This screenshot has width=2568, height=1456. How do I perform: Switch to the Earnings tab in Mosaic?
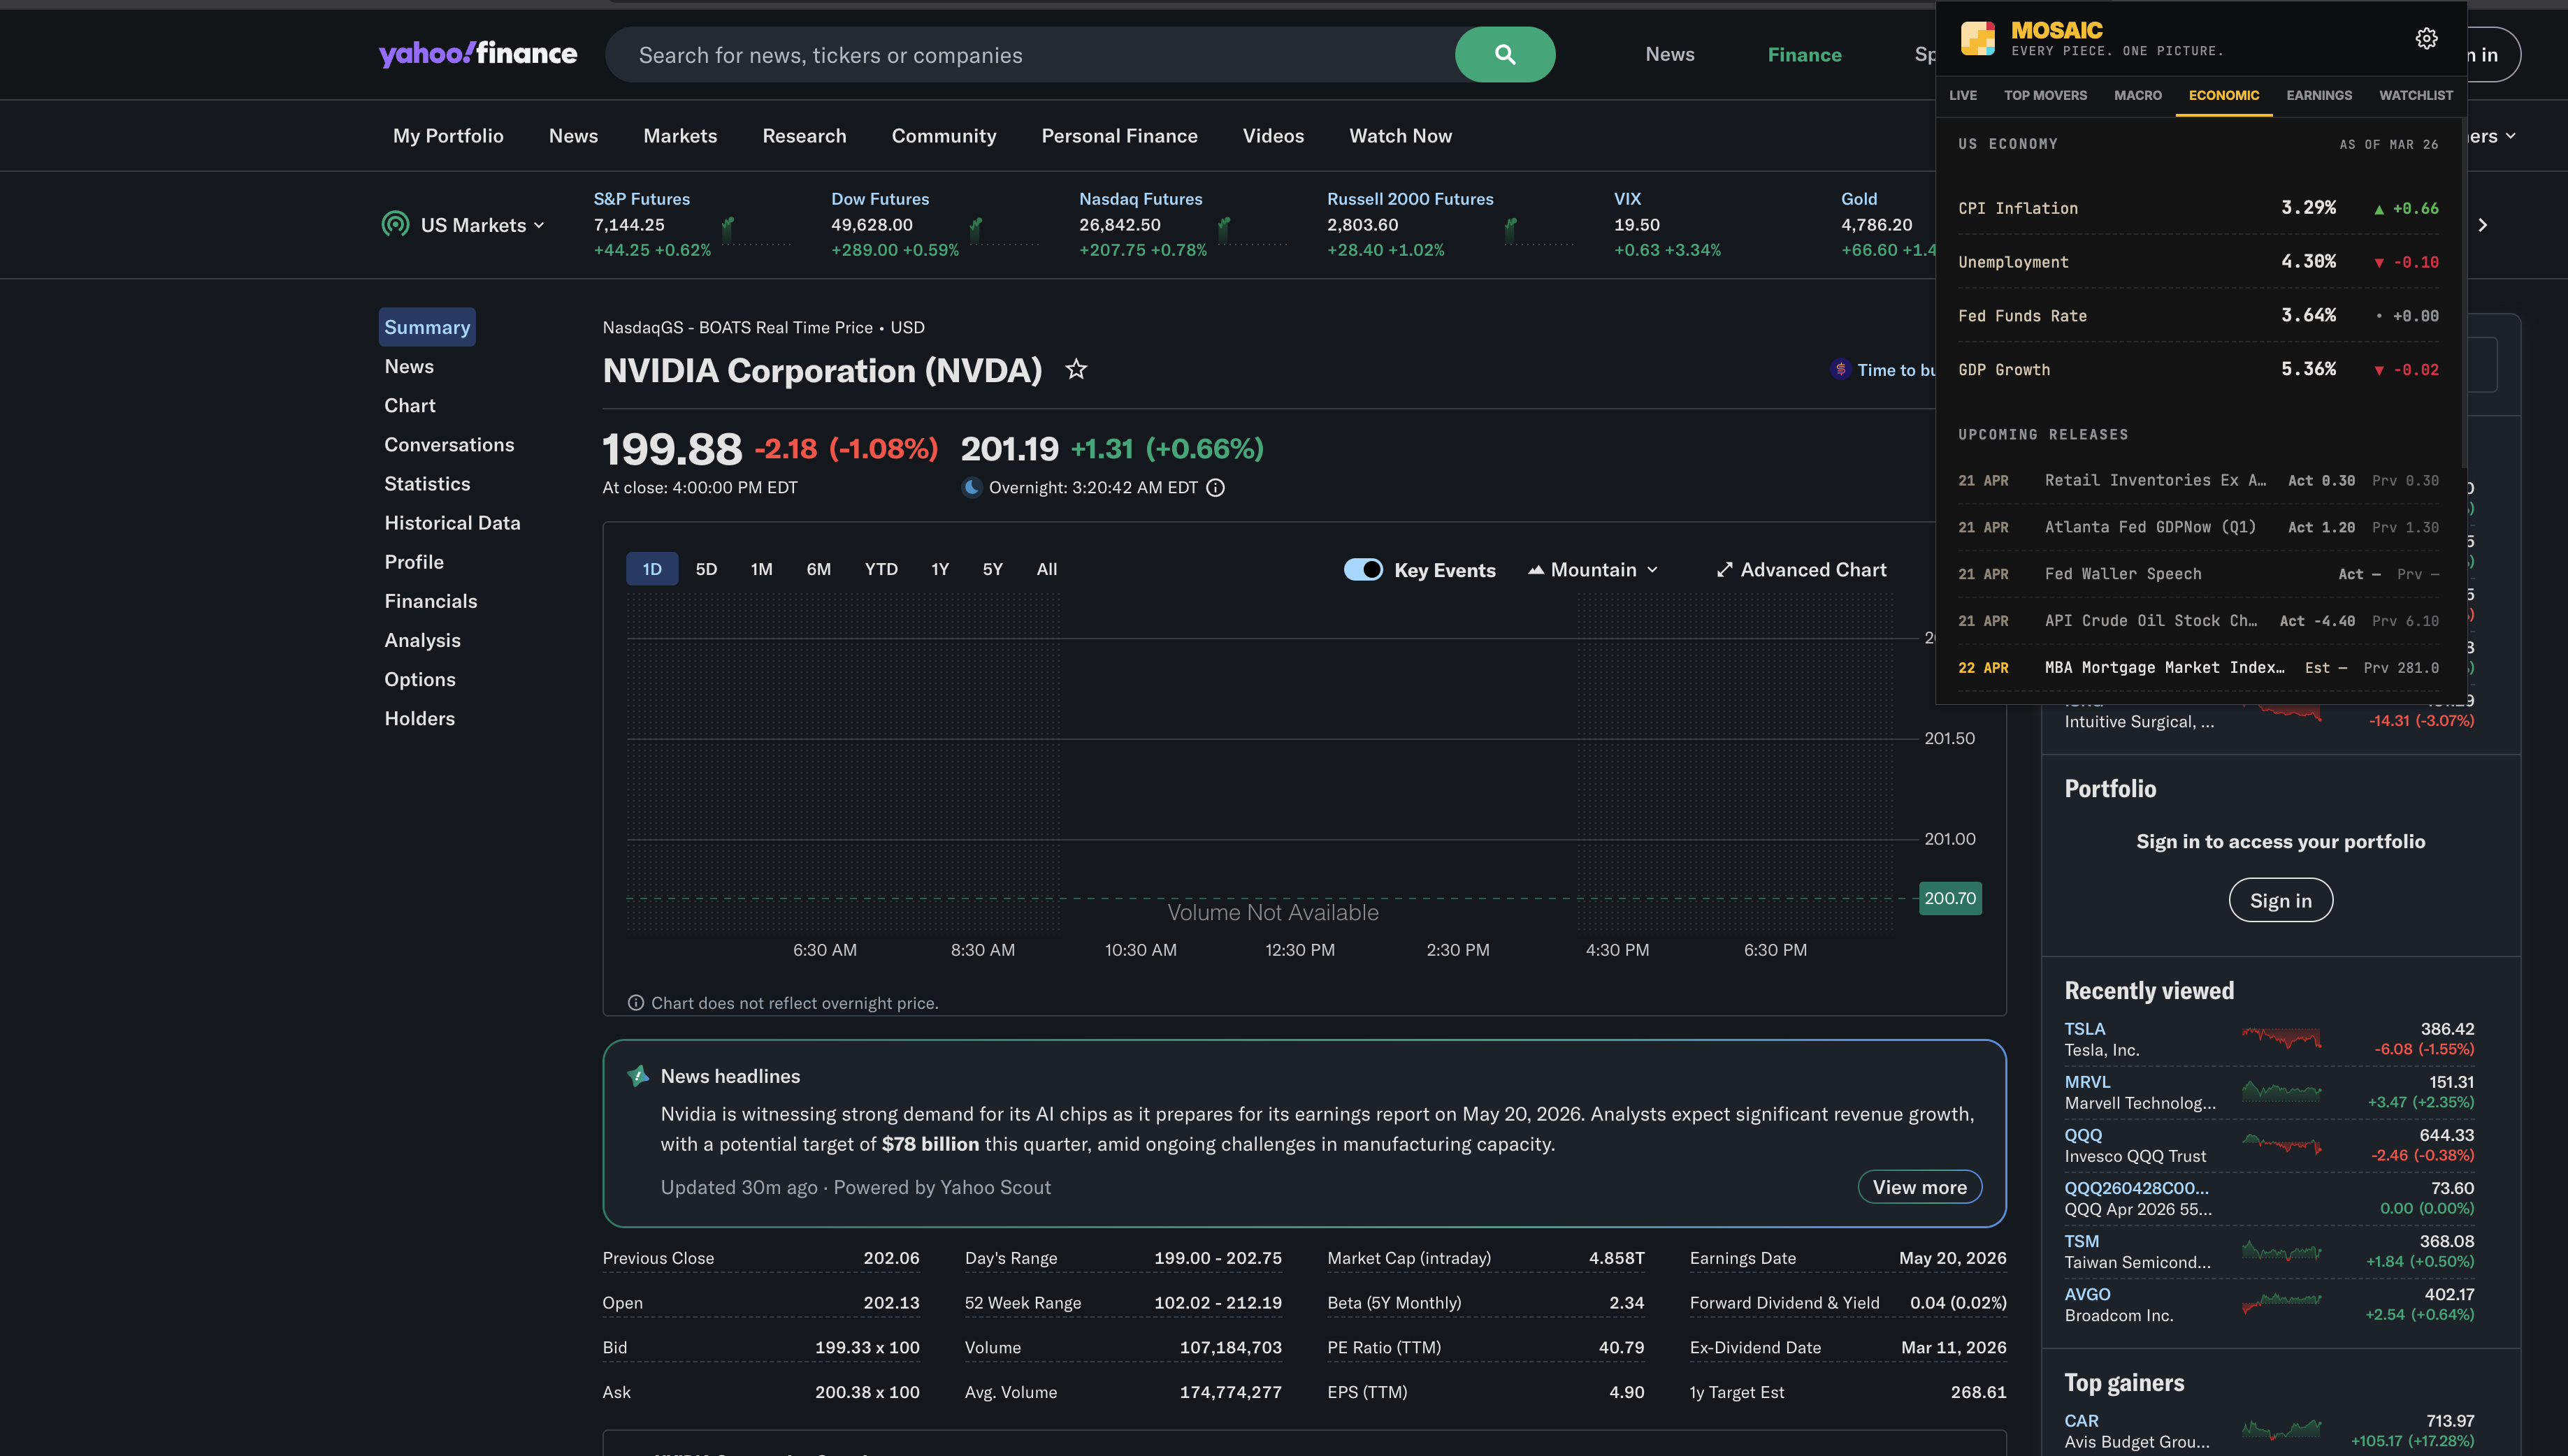tap(2319, 95)
